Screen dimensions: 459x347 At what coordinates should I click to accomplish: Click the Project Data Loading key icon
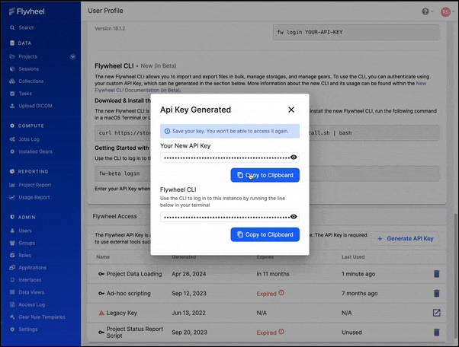click(x=101, y=274)
